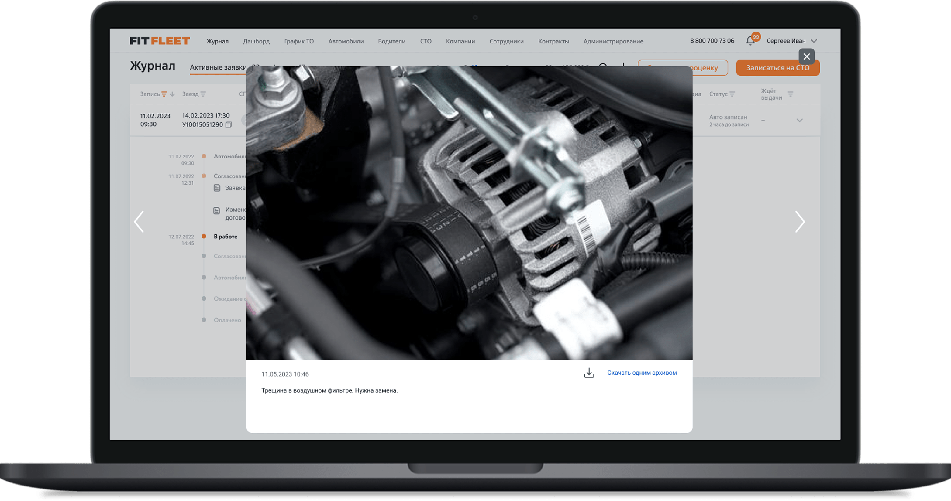Select the В работе timeline step
Image resolution: width=951 pixels, height=501 pixels.
point(225,237)
